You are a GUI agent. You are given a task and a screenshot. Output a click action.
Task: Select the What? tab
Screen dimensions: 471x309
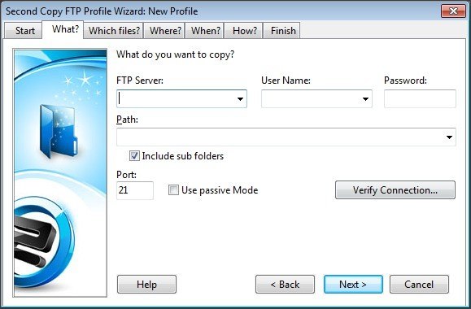63,30
